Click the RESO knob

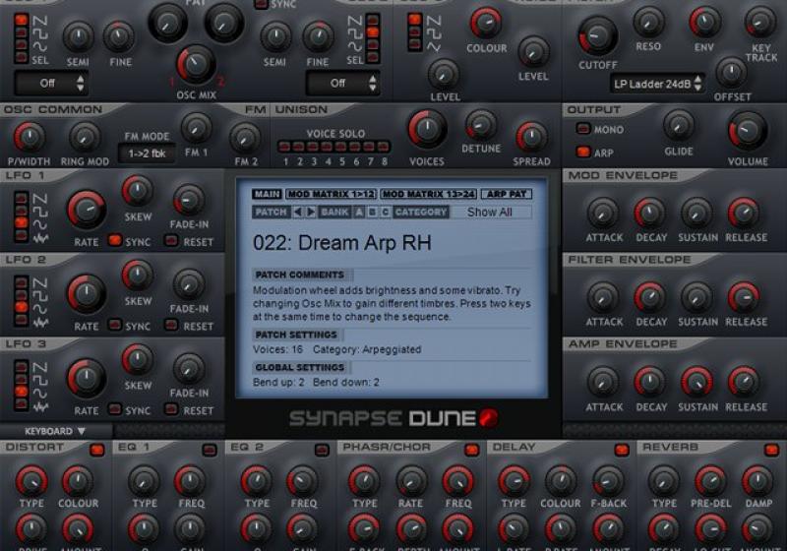pos(648,22)
